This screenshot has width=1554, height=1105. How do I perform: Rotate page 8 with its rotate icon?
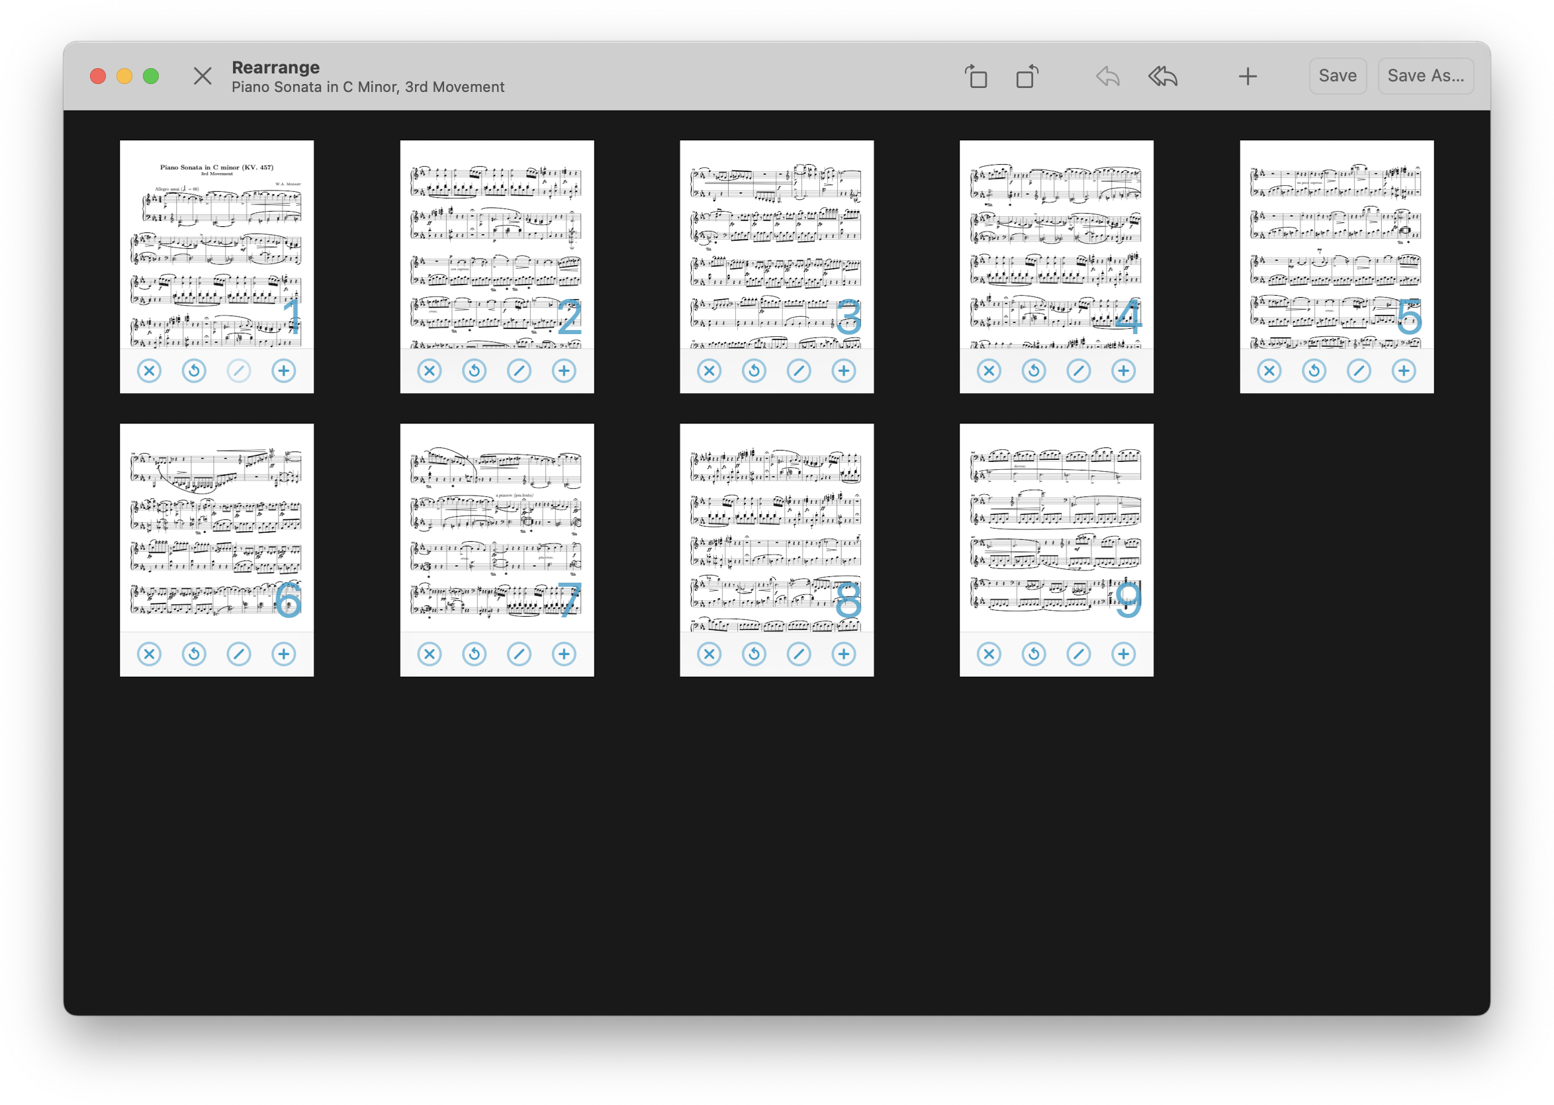coord(754,654)
